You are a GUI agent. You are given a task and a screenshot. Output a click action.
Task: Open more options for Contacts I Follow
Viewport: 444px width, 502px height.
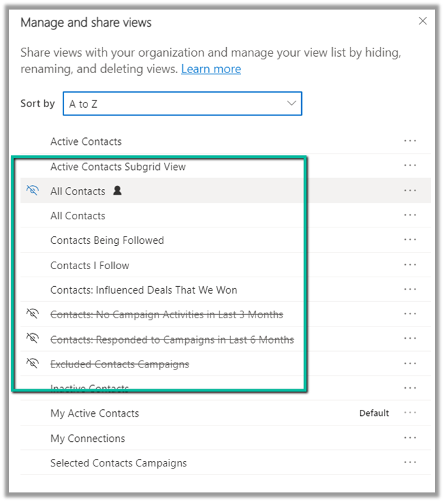(x=410, y=265)
